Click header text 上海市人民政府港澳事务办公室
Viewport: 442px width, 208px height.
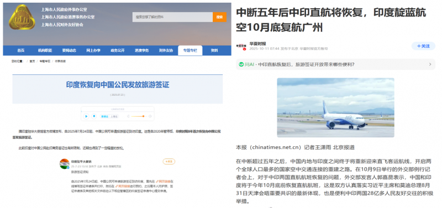click(68, 17)
